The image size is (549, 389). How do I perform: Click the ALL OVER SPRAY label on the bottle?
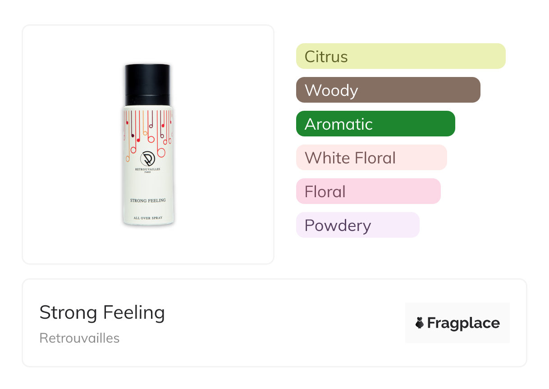click(148, 218)
